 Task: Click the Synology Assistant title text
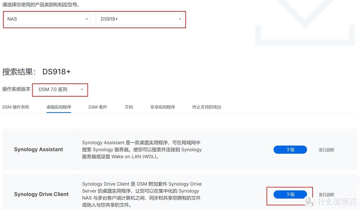click(38, 150)
